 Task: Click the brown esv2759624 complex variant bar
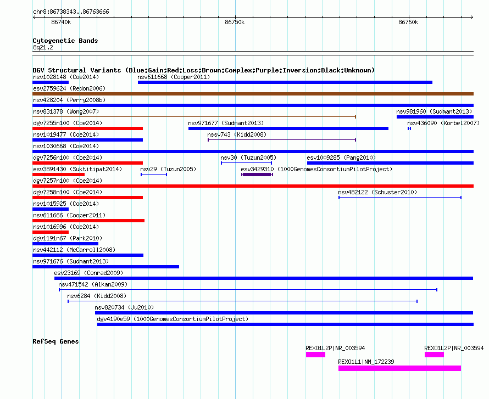(253, 94)
